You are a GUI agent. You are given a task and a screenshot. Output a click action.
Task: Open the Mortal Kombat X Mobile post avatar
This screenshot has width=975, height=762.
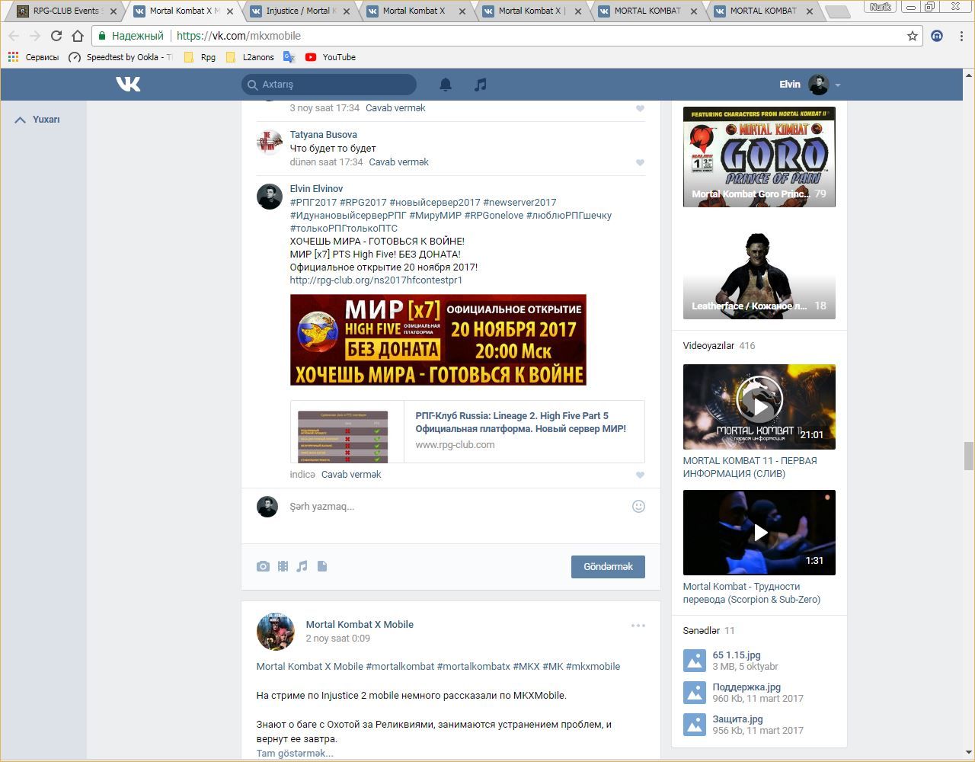tap(275, 631)
